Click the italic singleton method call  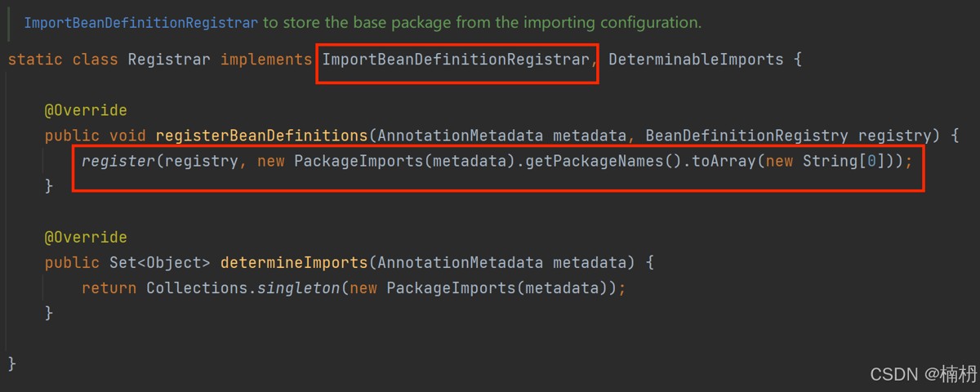click(x=294, y=288)
